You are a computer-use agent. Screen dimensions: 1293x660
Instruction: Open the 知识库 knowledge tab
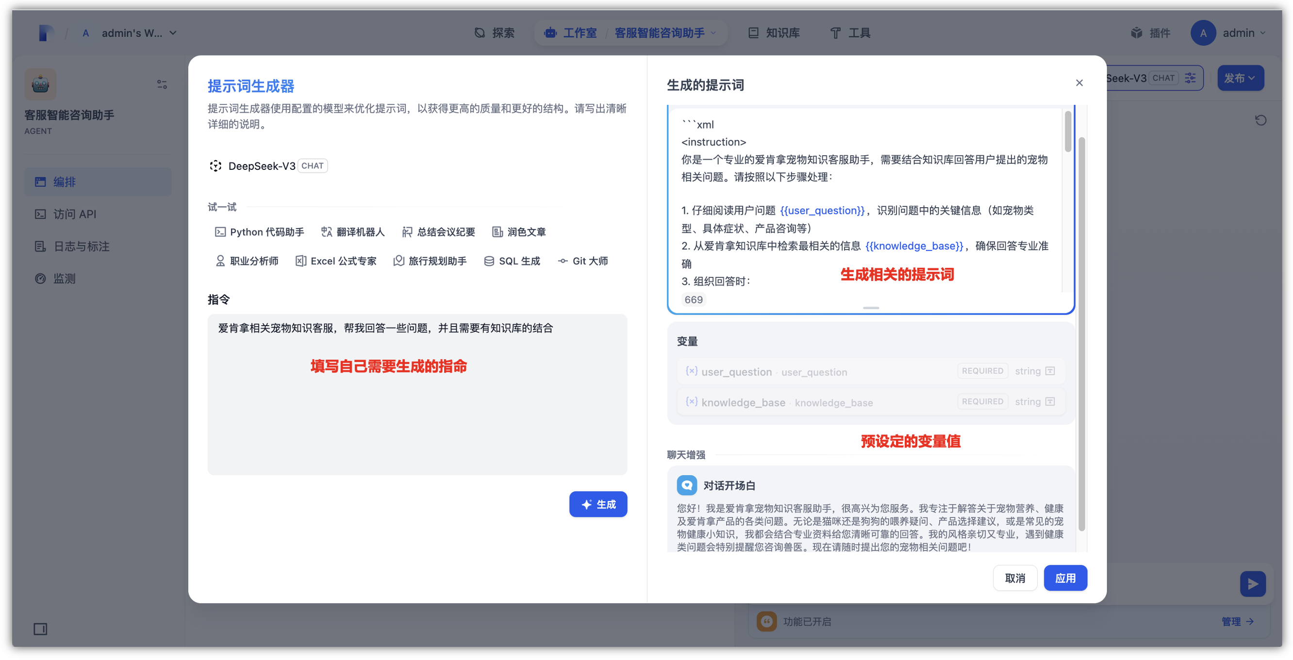point(774,33)
